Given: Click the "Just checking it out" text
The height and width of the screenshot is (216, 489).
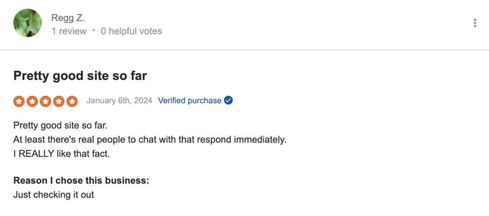Looking at the screenshot, I should tap(54, 195).
